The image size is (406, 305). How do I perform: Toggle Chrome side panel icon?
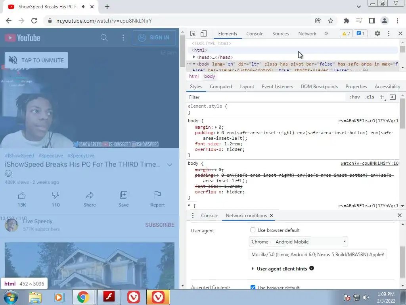coord(372,21)
